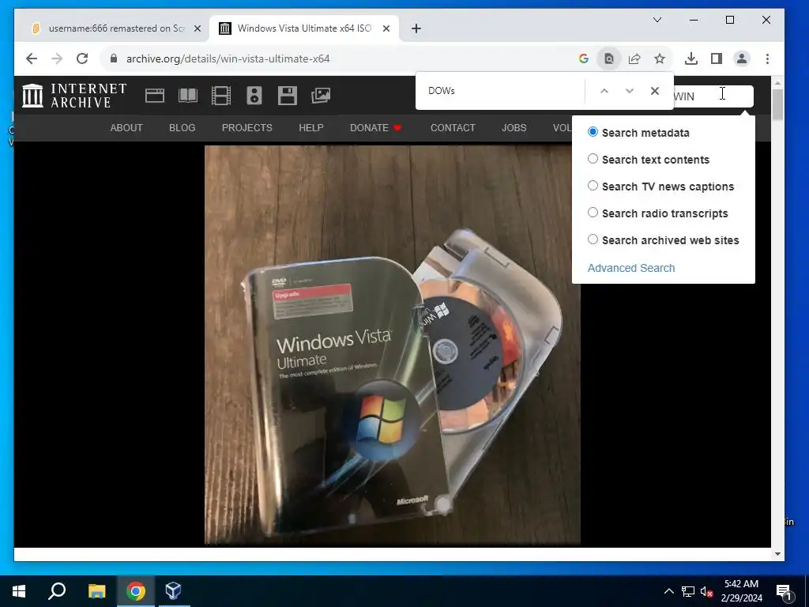
Task: Open the Images icon in Archive header
Action: point(321,96)
